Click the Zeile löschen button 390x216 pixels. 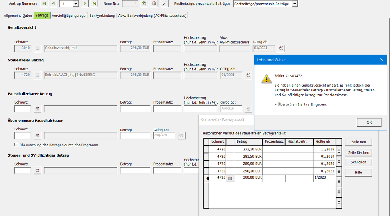coord(358,152)
